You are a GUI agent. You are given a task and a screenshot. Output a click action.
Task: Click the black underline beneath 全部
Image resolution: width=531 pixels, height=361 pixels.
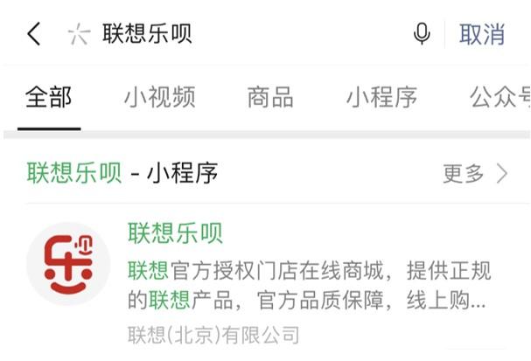point(49,128)
